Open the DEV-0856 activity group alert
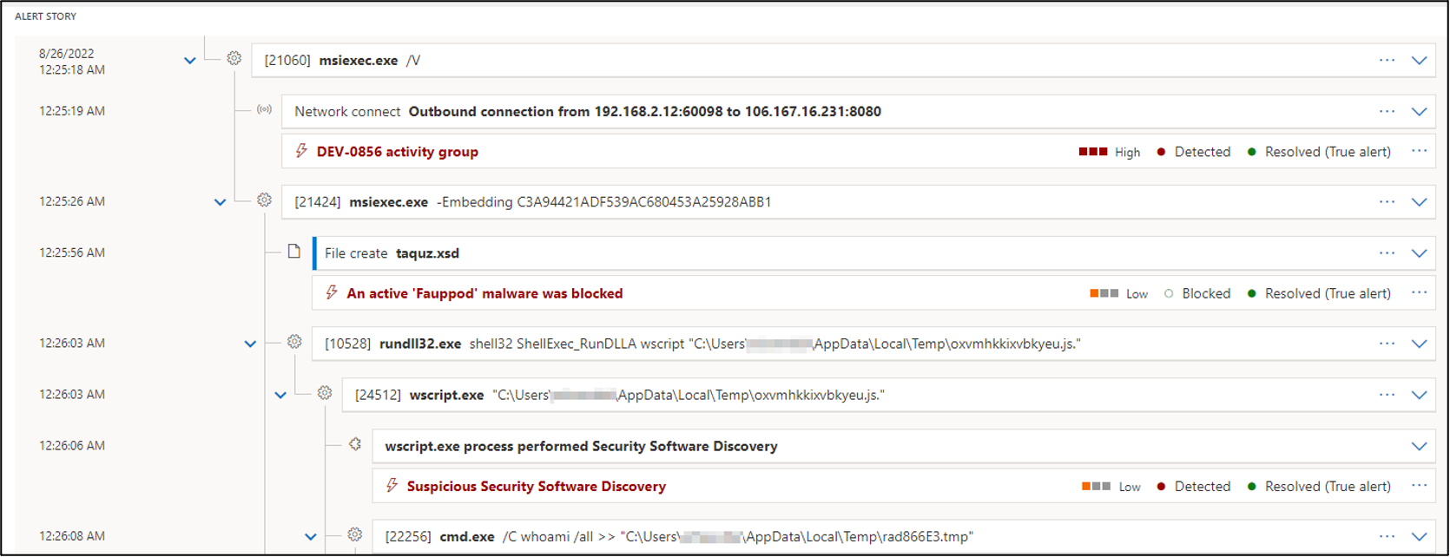 pyautogui.click(x=397, y=152)
